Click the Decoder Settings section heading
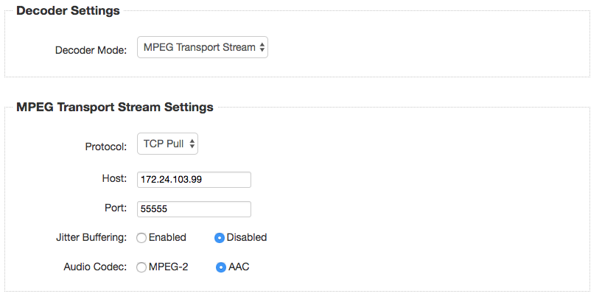Viewport: 602px width, 302px height. click(x=68, y=11)
